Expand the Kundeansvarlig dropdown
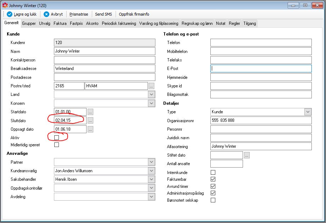326x223 pixels. 151,171
